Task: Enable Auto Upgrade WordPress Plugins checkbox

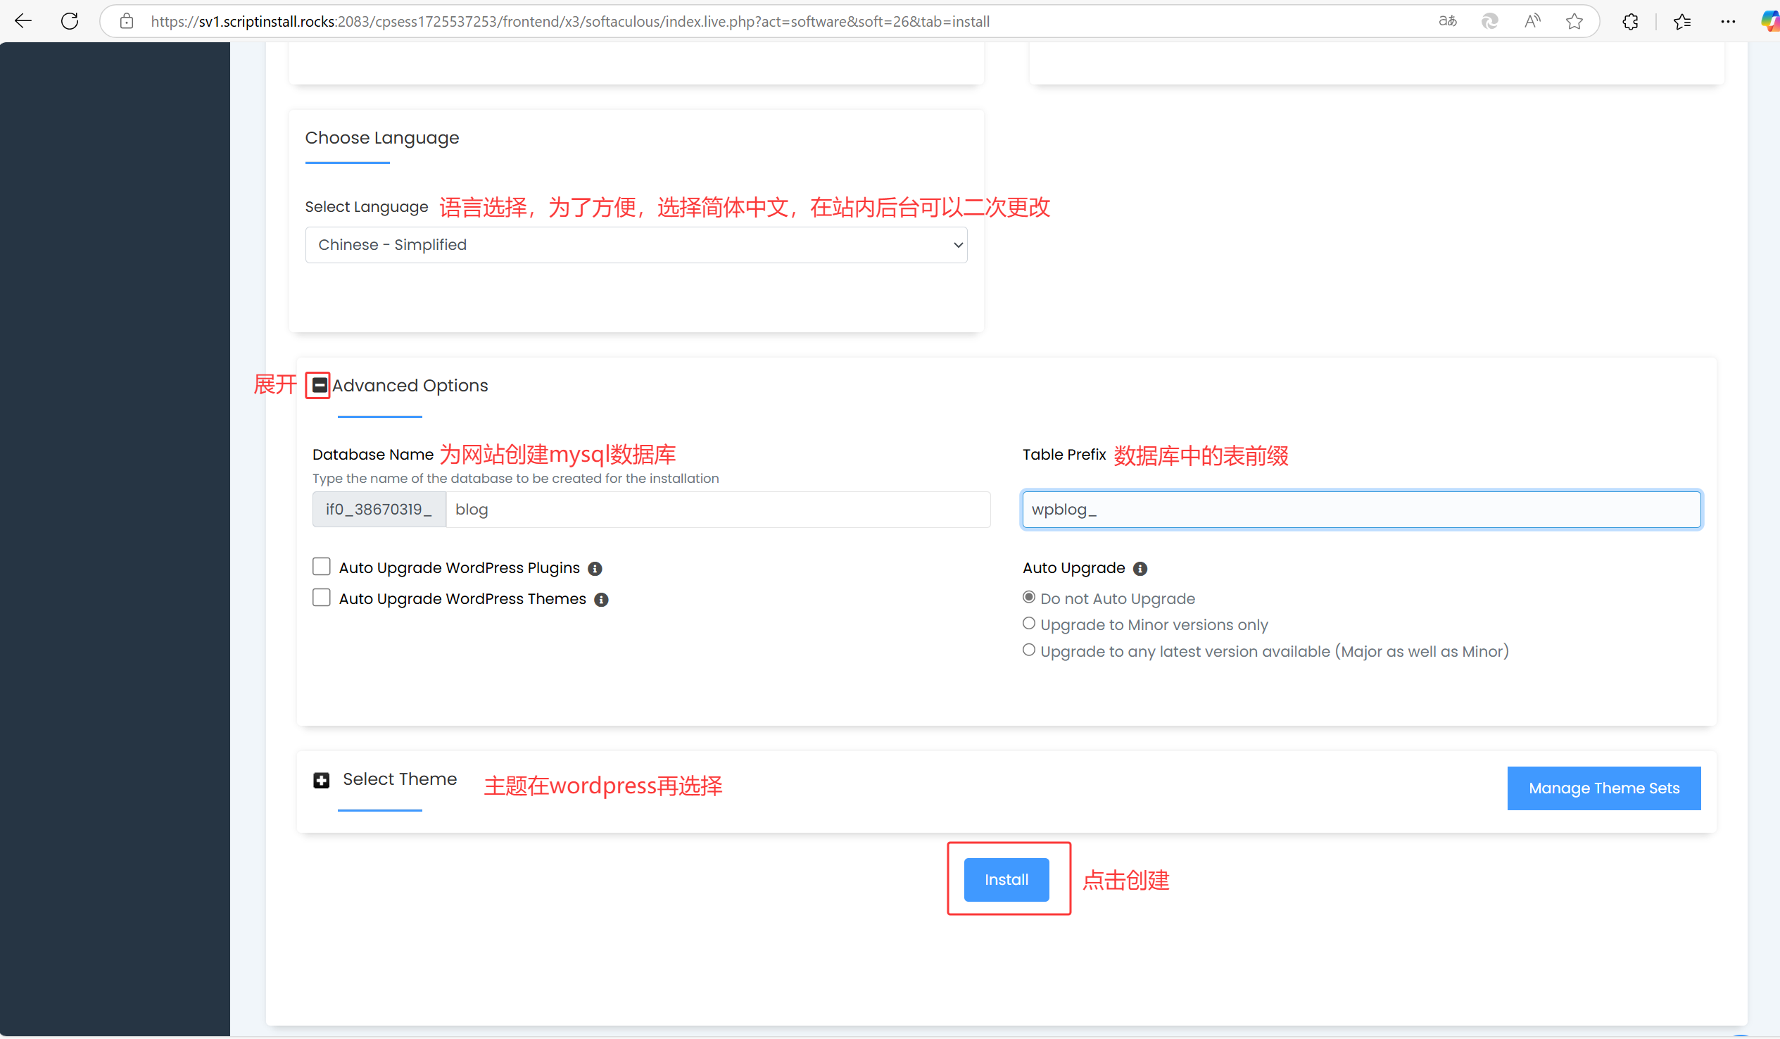Action: 322,567
